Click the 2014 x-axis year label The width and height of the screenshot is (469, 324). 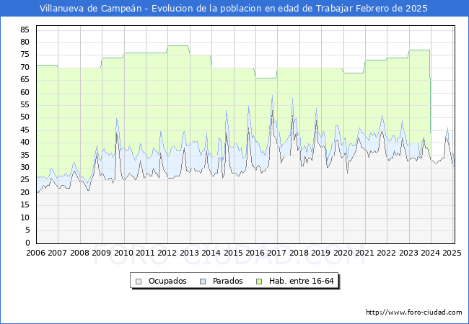[211, 253]
